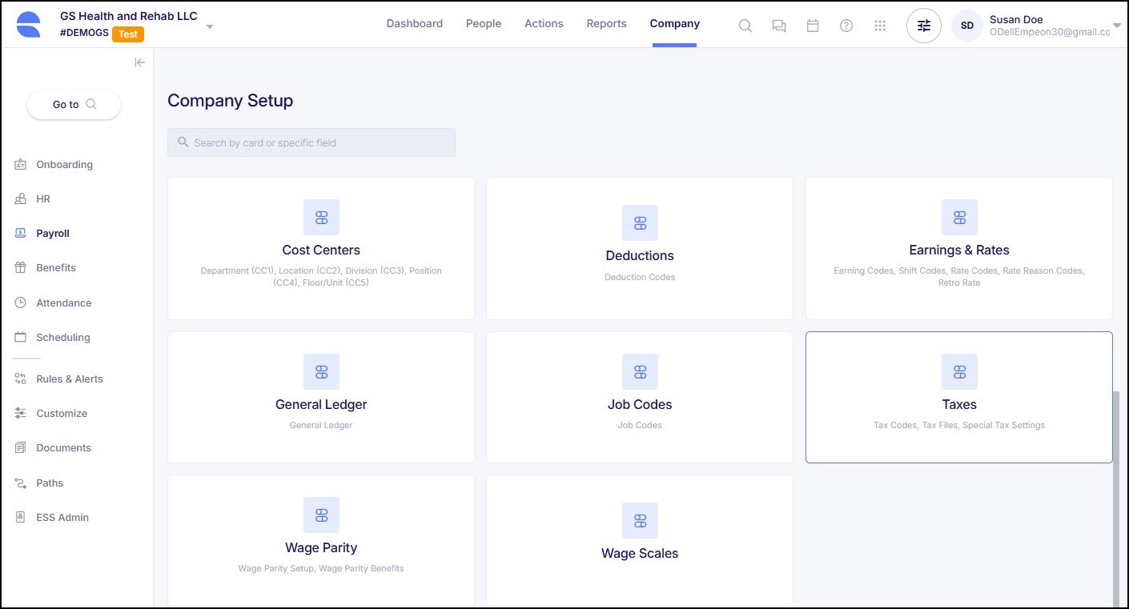Open the apps grid icon
The image size is (1129, 609).
tap(880, 26)
